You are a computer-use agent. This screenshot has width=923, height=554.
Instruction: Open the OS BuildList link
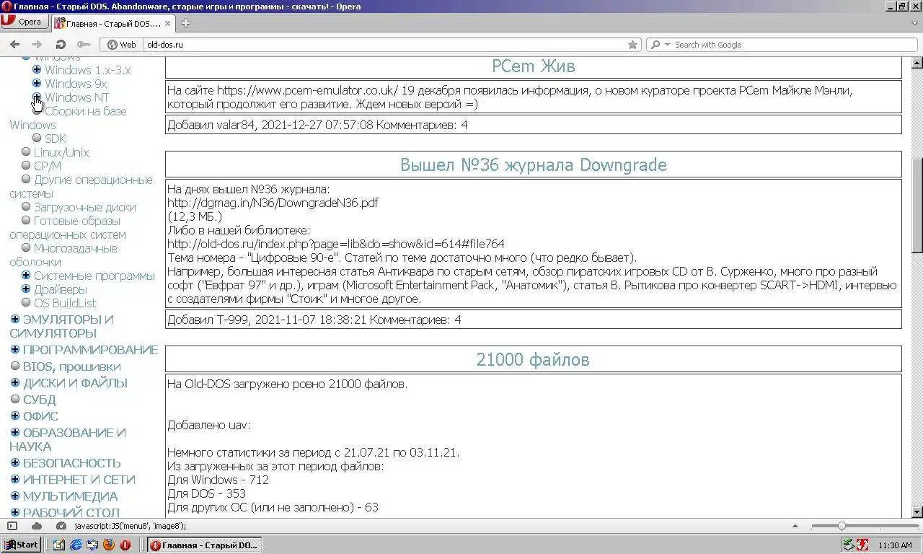coord(65,303)
